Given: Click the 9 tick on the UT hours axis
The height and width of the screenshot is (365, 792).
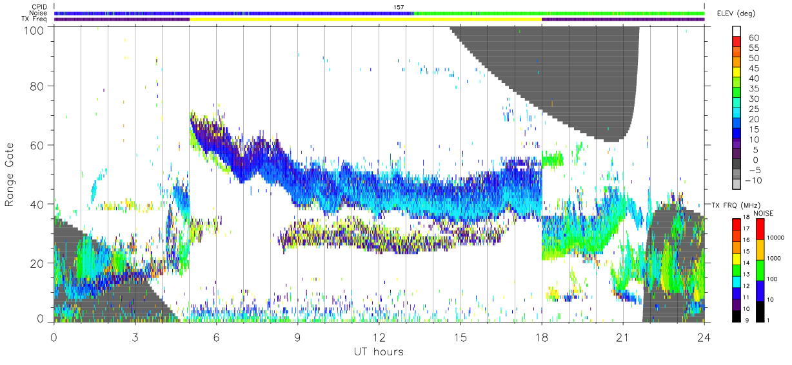Looking at the screenshot, I should coord(297,337).
